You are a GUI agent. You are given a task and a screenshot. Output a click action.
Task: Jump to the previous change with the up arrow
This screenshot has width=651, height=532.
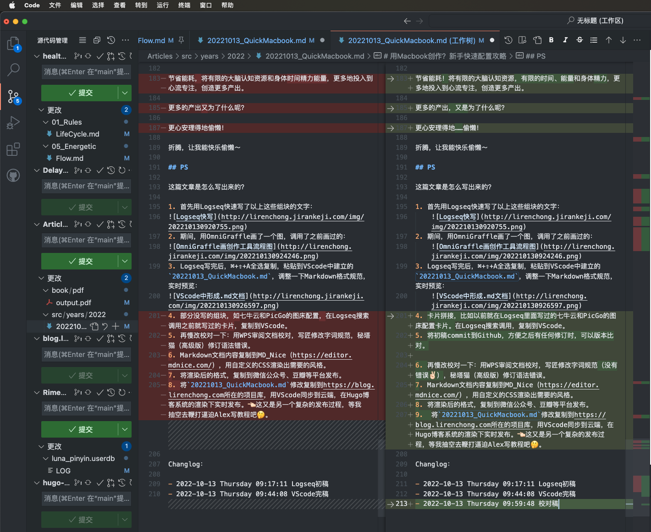609,40
